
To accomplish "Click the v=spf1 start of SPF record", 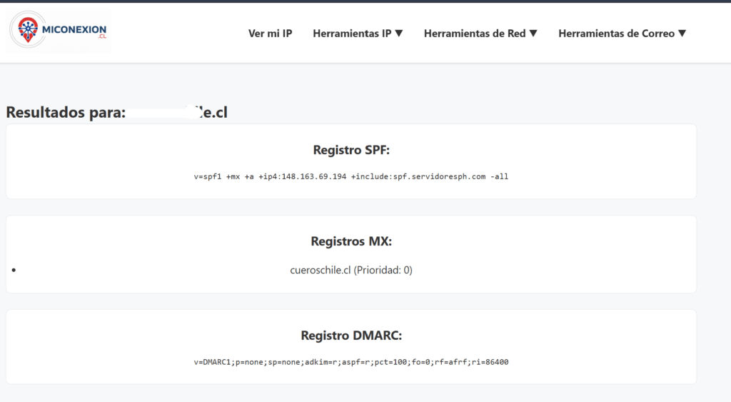I will [207, 176].
